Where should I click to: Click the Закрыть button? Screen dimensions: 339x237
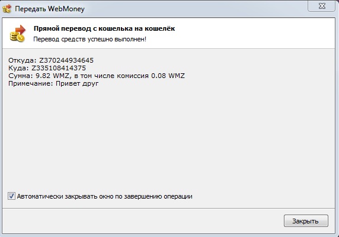pyautogui.click(x=306, y=221)
